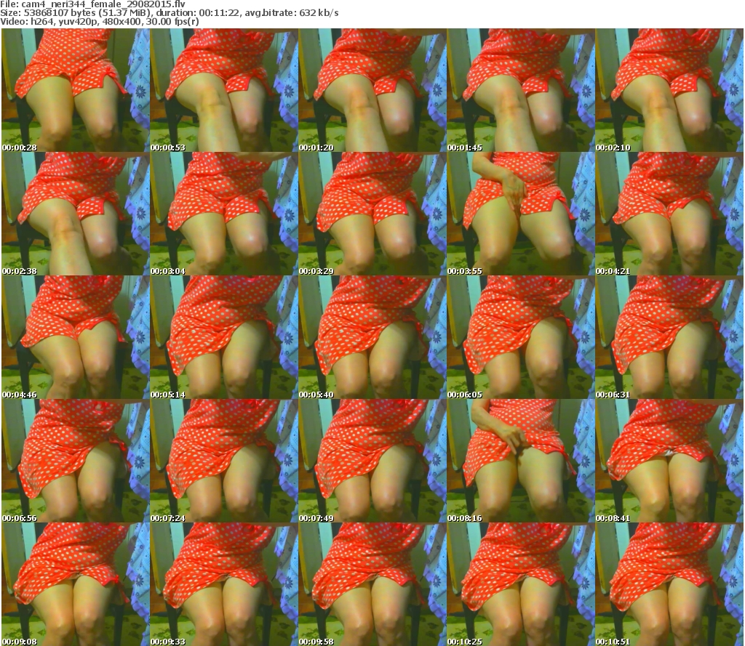Click the thumbnail at 00:00:53
This screenshot has width=745, height=646.
coord(224,90)
